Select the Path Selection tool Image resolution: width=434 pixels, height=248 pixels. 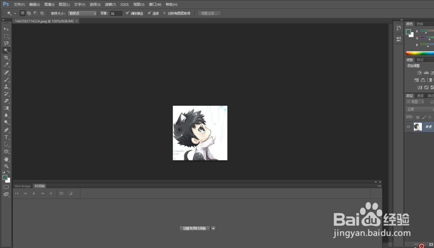pos(6,144)
